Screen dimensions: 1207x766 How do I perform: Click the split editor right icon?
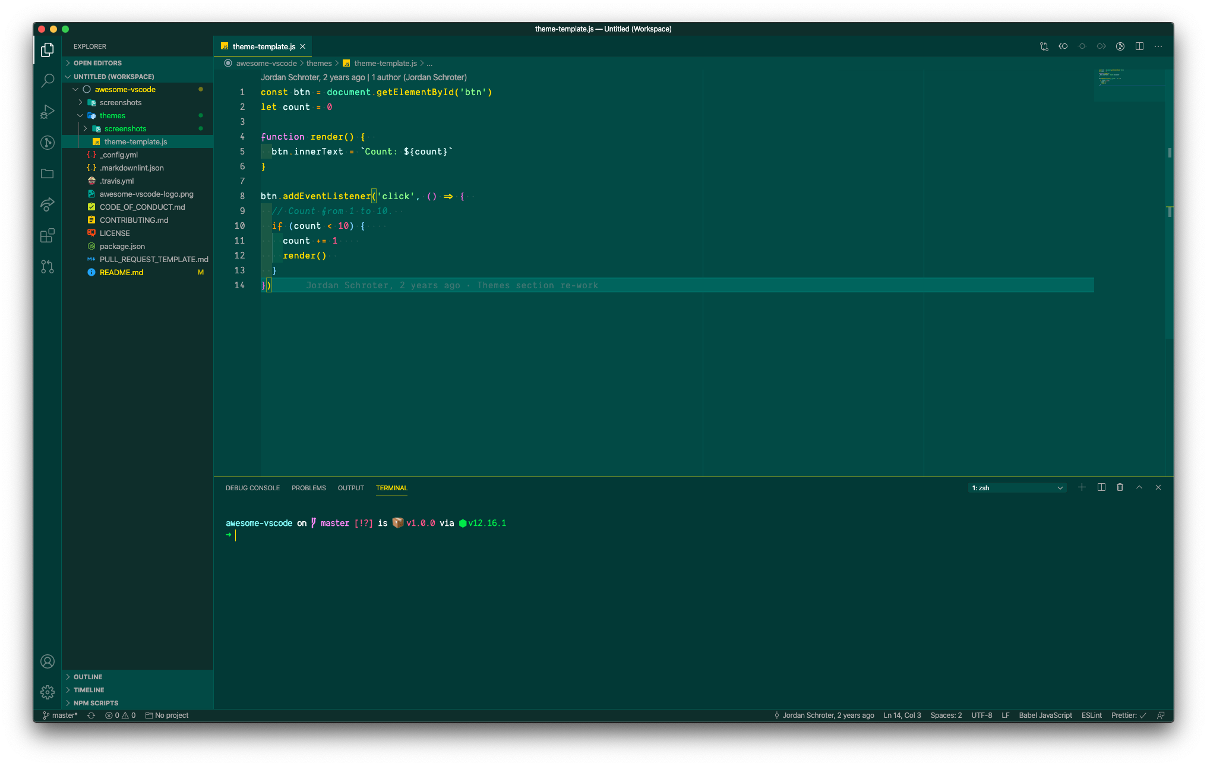point(1139,46)
